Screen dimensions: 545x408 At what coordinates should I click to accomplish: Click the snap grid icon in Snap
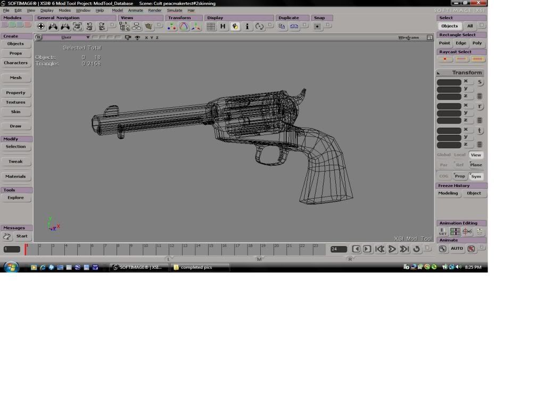(x=317, y=27)
